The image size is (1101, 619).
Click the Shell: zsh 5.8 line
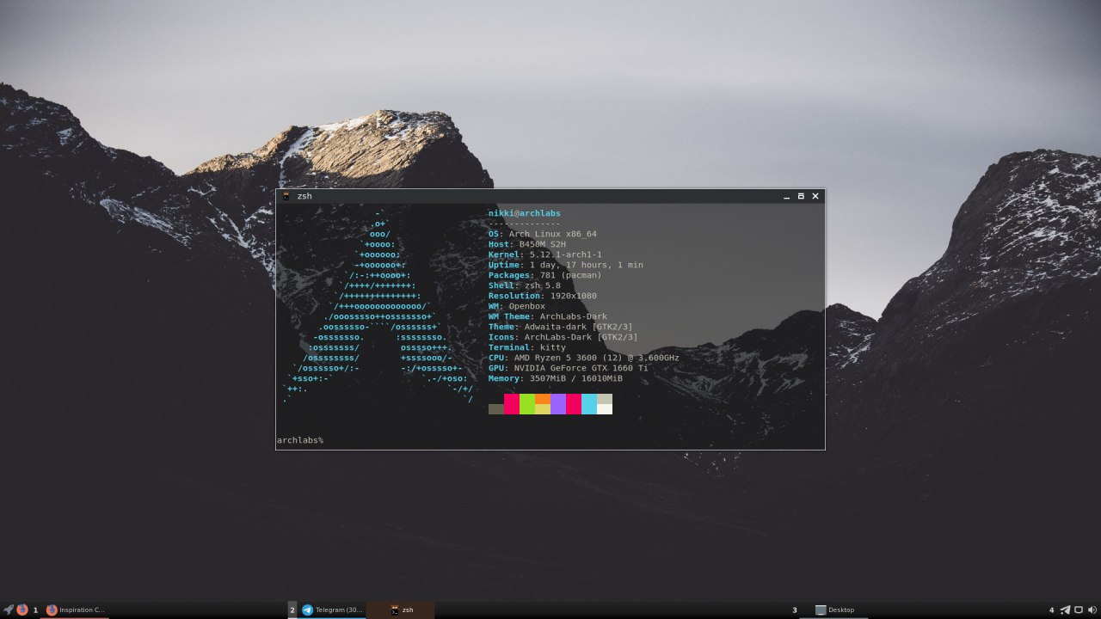525,285
